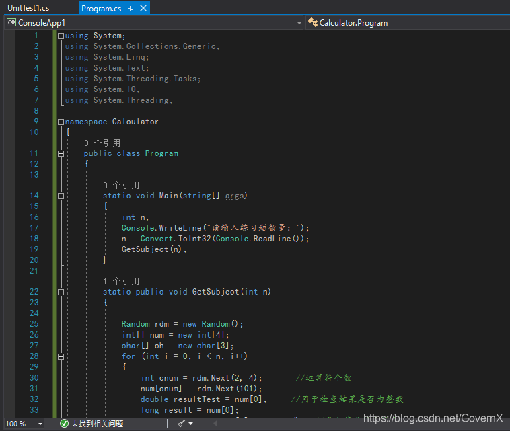This screenshot has width=510, height=431.
Task: Click 'int n;' declaration on line 16
Action: (135, 217)
